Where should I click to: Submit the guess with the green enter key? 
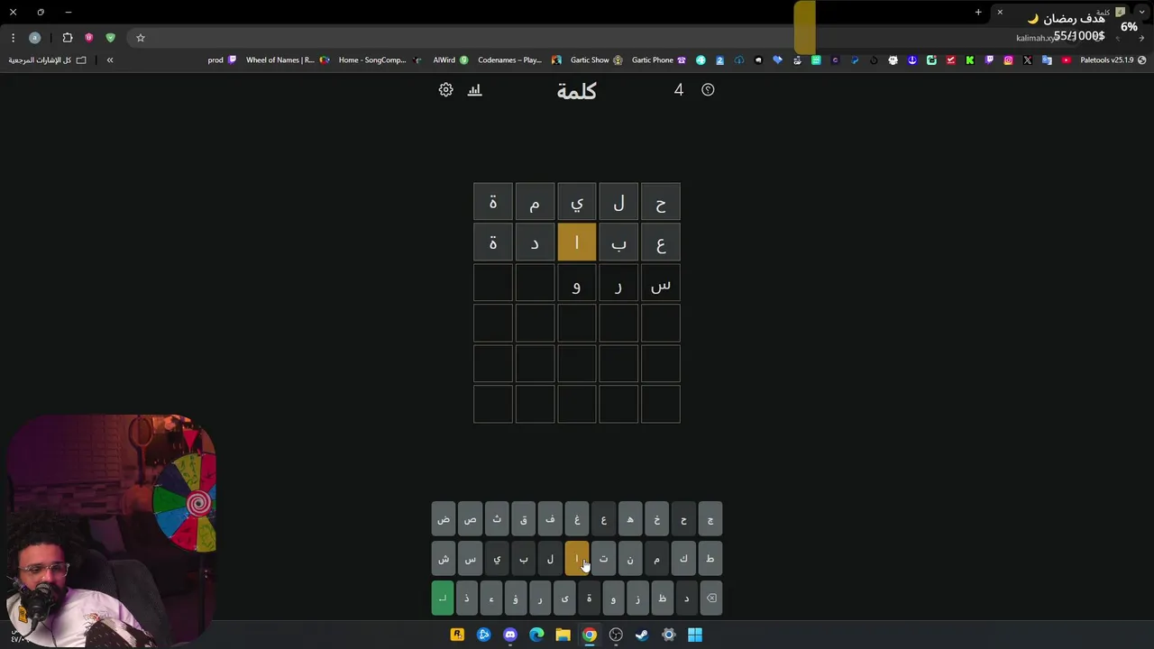click(x=443, y=599)
